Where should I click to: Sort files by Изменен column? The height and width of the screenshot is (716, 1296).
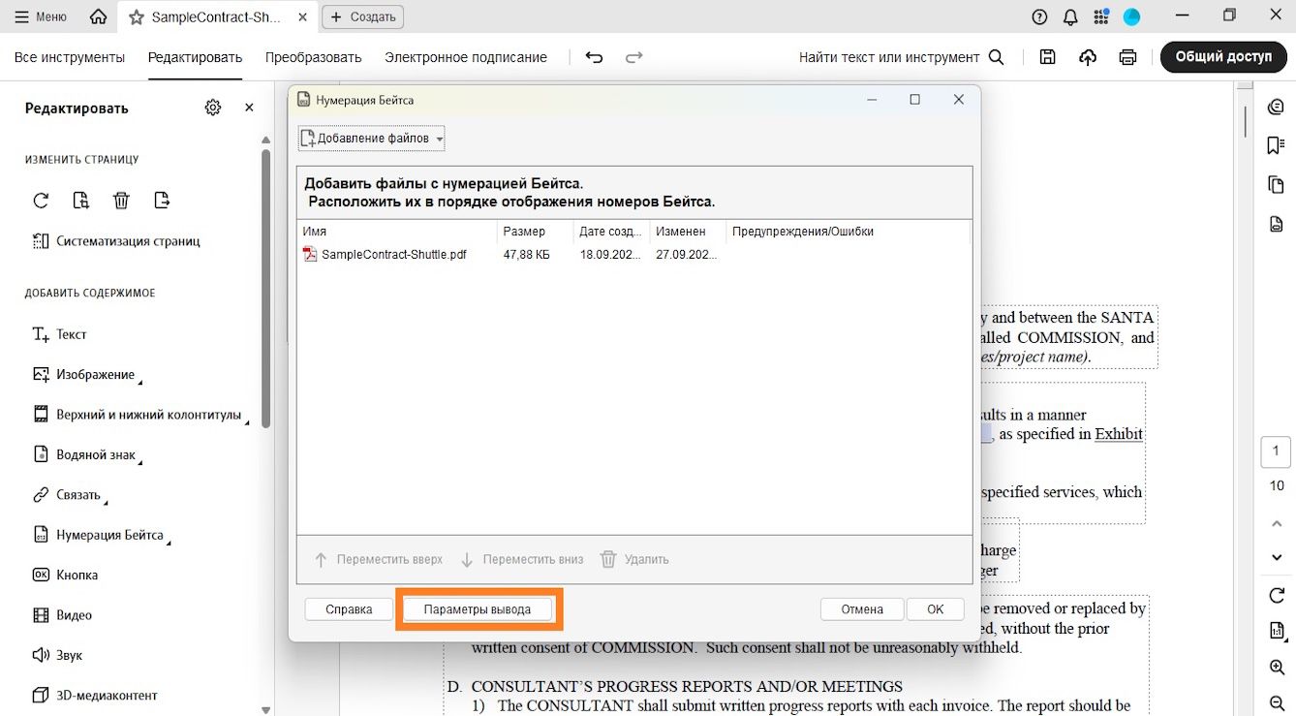(x=688, y=232)
